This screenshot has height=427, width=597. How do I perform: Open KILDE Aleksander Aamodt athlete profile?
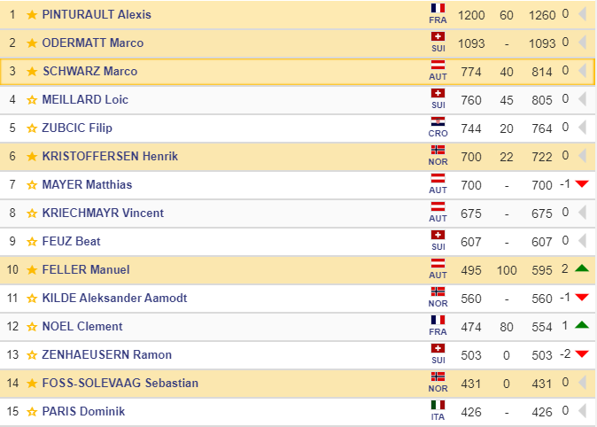click(114, 299)
